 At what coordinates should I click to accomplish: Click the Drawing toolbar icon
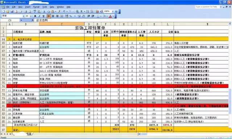(101, 11)
